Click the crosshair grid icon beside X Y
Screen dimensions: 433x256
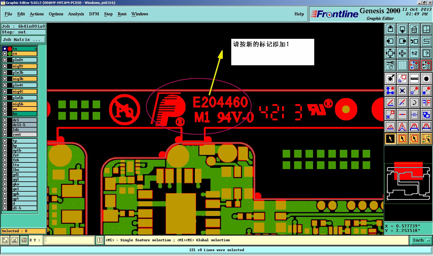pyautogui.click(x=24, y=240)
